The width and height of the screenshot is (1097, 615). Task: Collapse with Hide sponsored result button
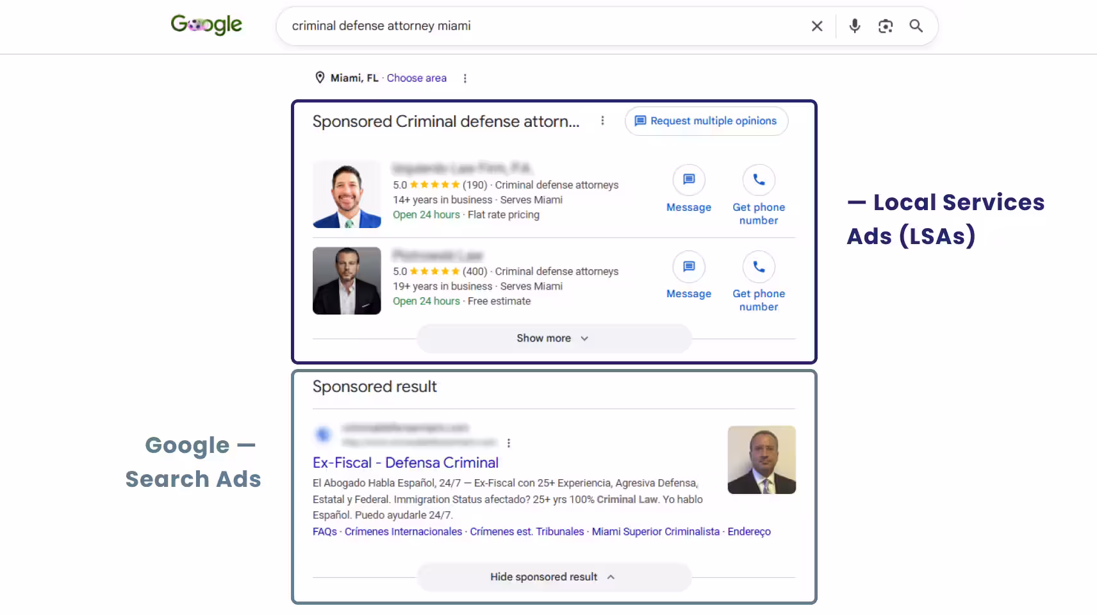[554, 577]
